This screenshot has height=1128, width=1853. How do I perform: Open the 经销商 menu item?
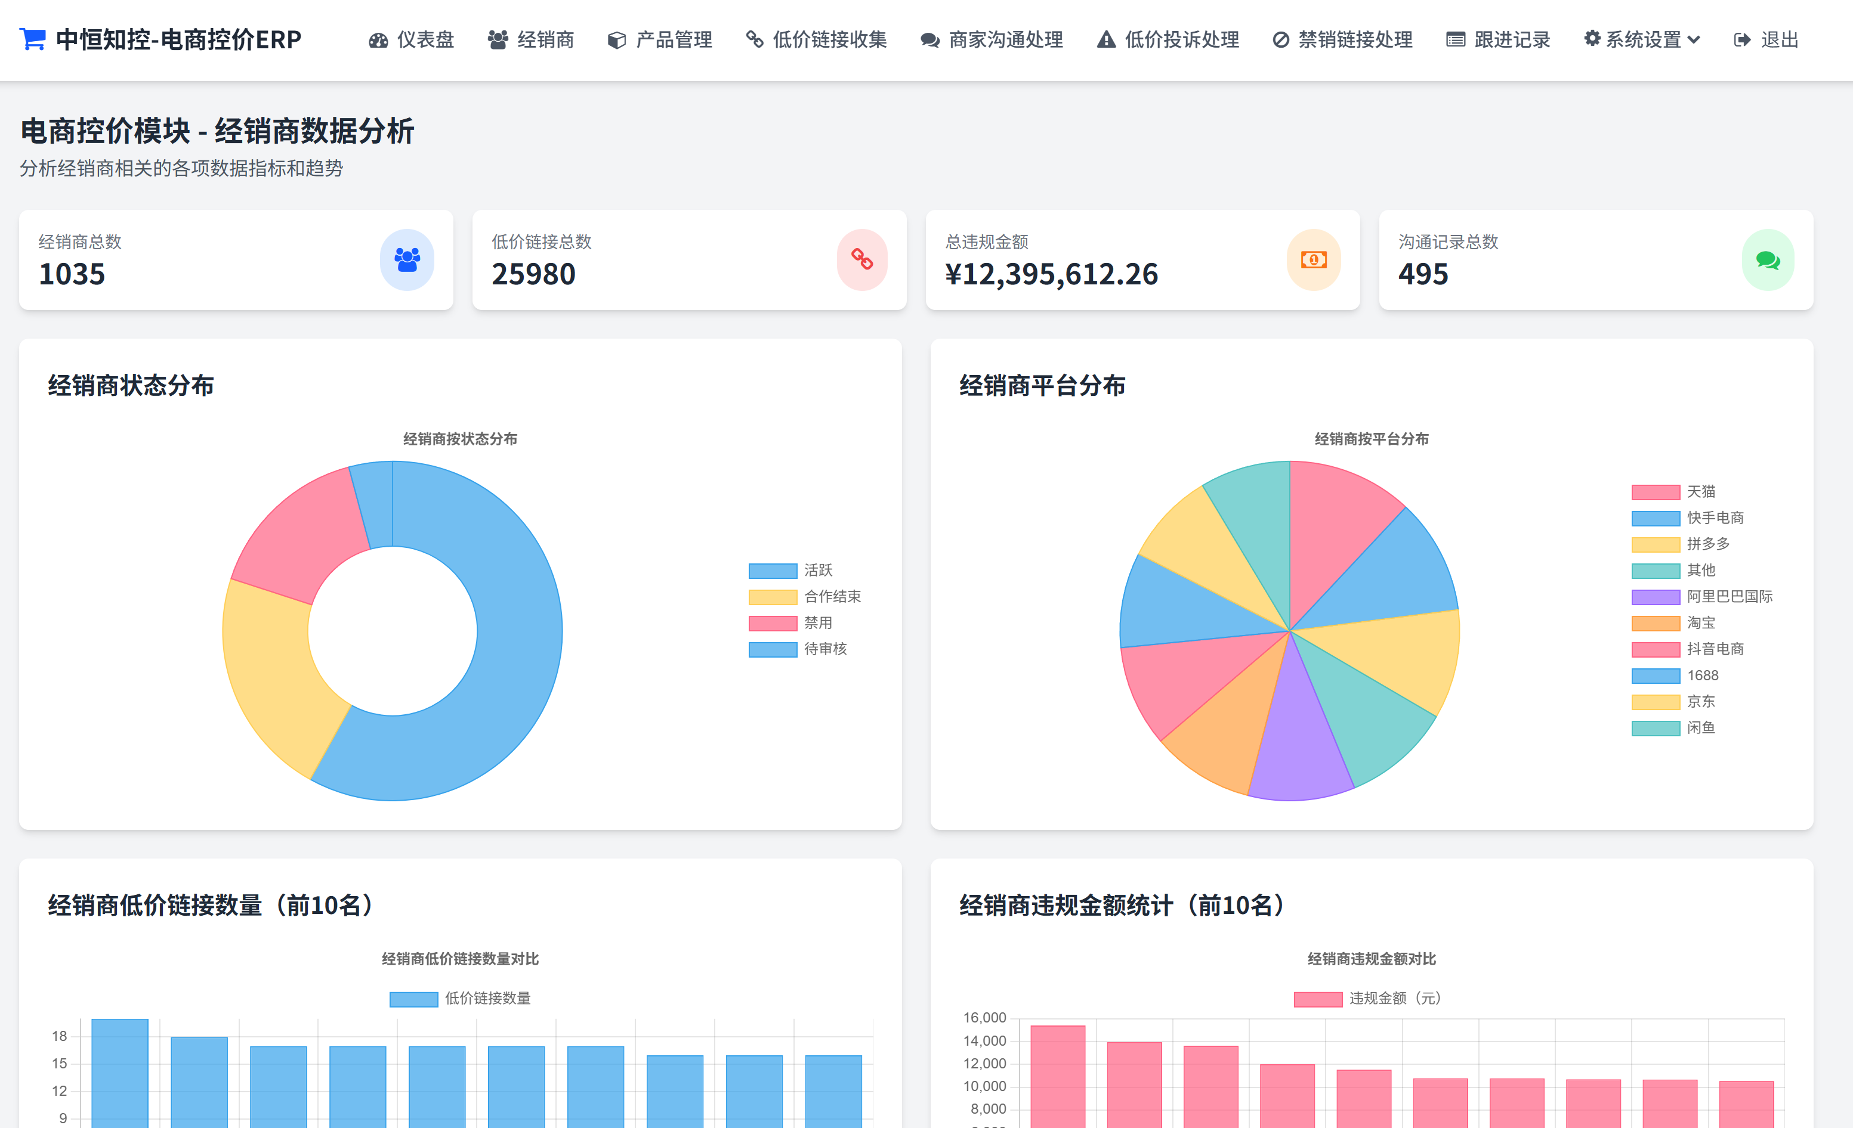(x=531, y=40)
